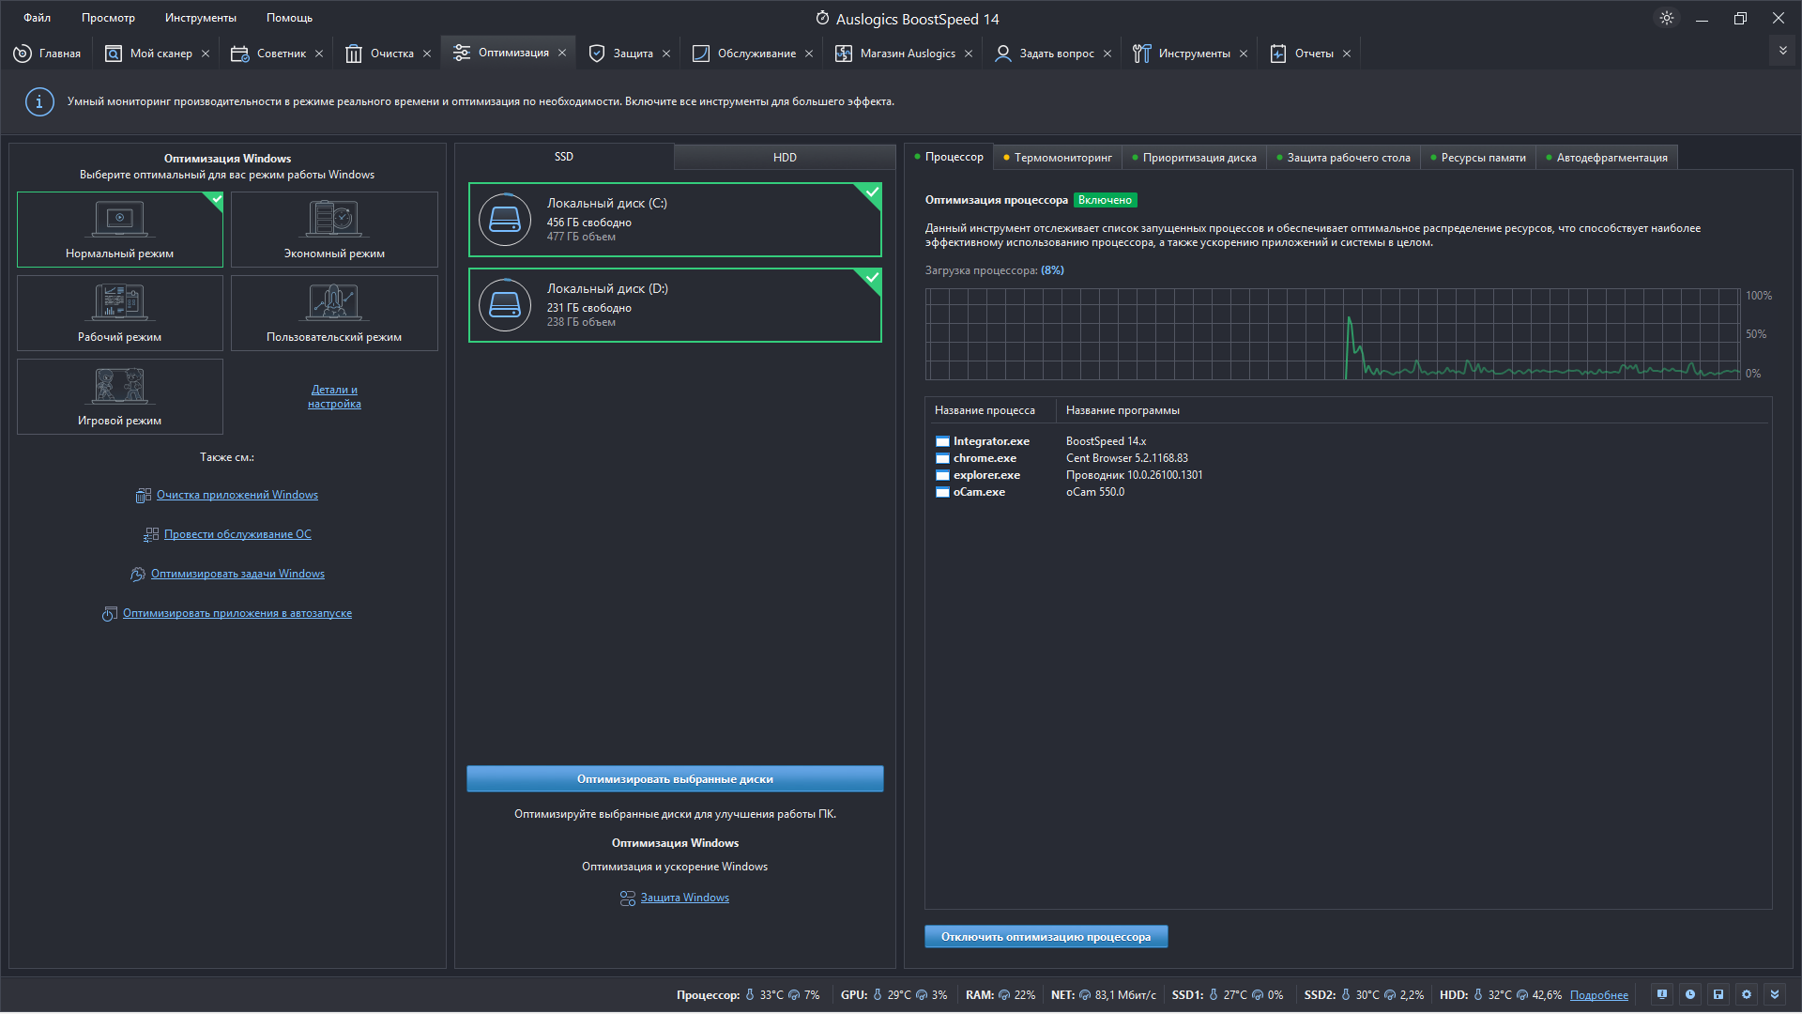Close the Очистка tab

click(427, 54)
